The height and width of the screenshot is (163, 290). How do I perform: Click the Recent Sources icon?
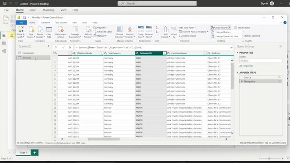40,29
